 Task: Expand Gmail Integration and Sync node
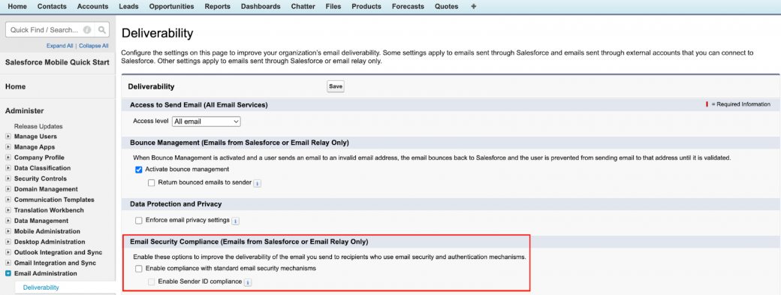point(8,263)
